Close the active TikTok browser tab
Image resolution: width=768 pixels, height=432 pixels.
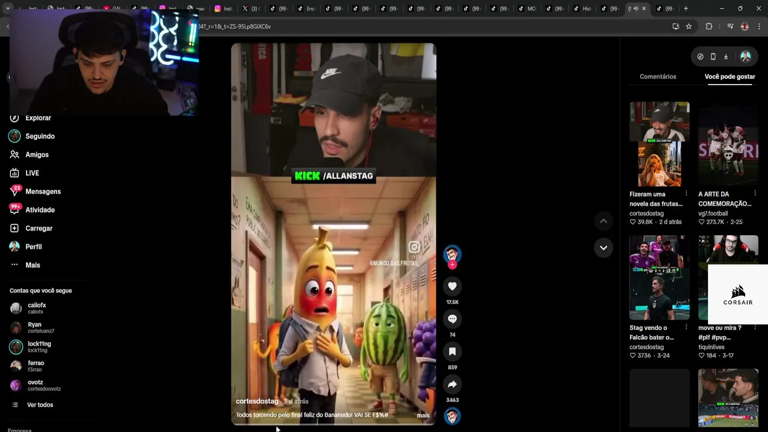point(644,8)
